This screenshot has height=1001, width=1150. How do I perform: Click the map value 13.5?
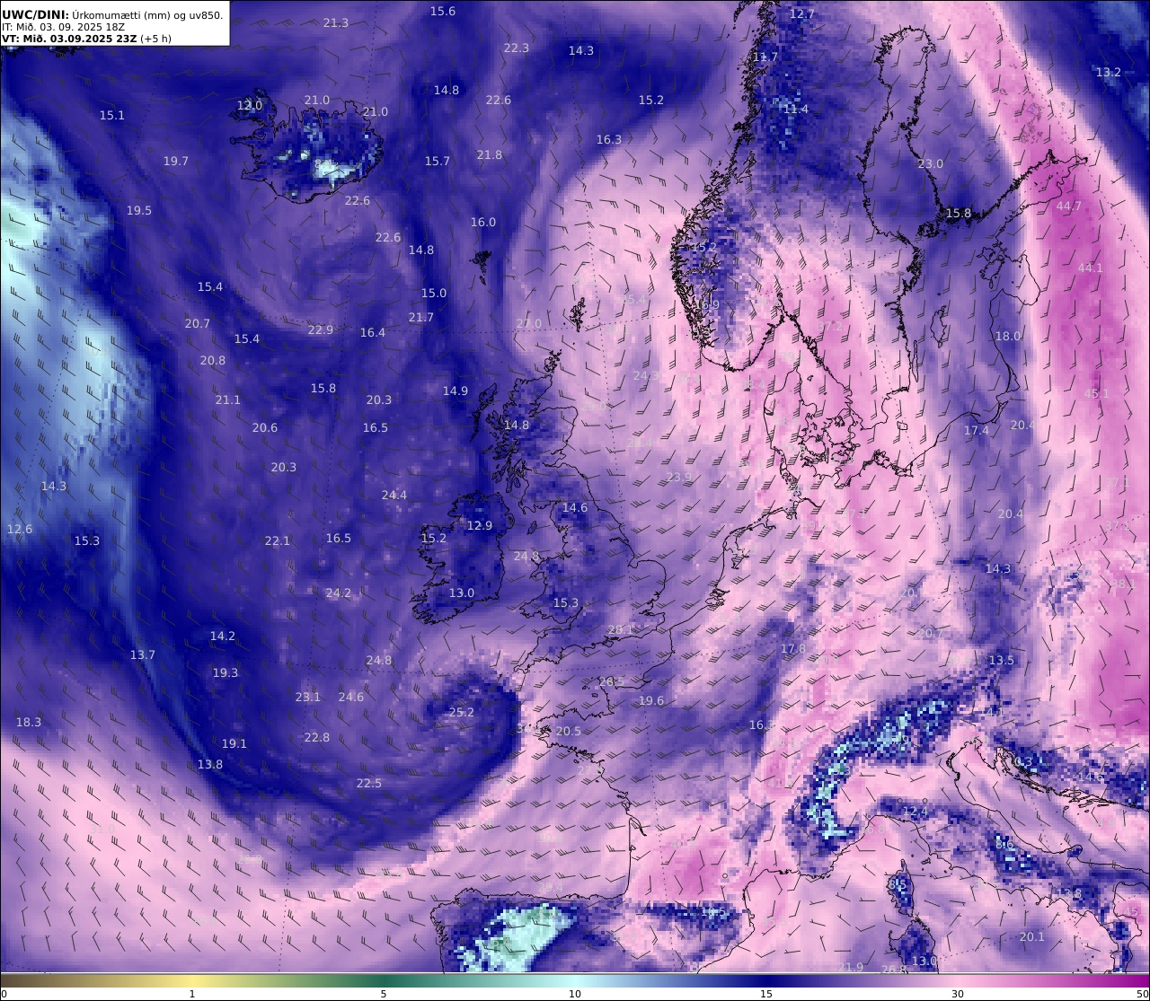(x=1002, y=660)
